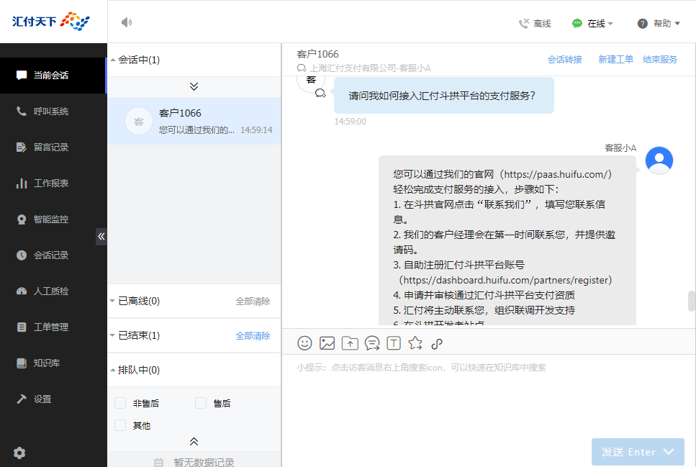Click the company label 上海汇付支付有限公司-客服小A
696x467 pixels.
pyautogui.click(x=370, y=68)
